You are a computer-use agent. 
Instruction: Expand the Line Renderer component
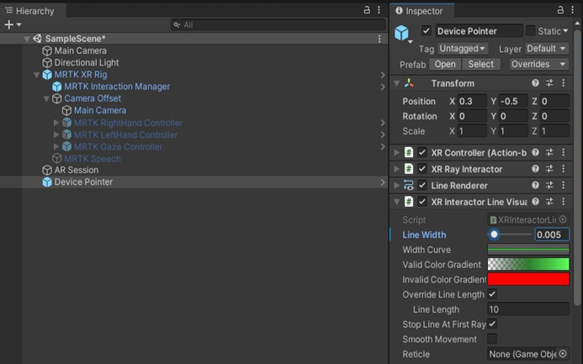[397, 185]
